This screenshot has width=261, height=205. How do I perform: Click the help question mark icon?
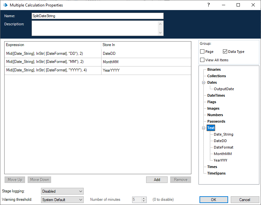[x=209, y=5]
